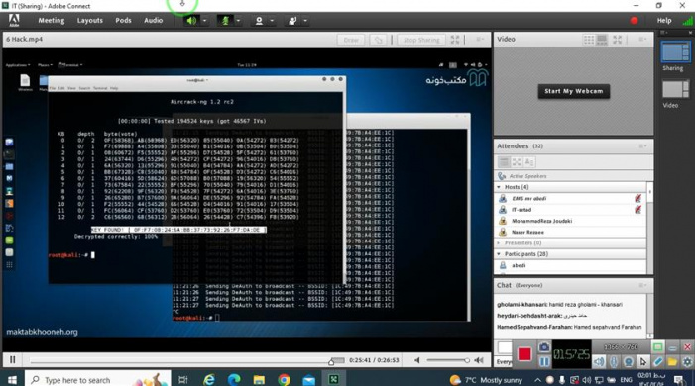Mute the speaker icon in the top toolbar

191,21
